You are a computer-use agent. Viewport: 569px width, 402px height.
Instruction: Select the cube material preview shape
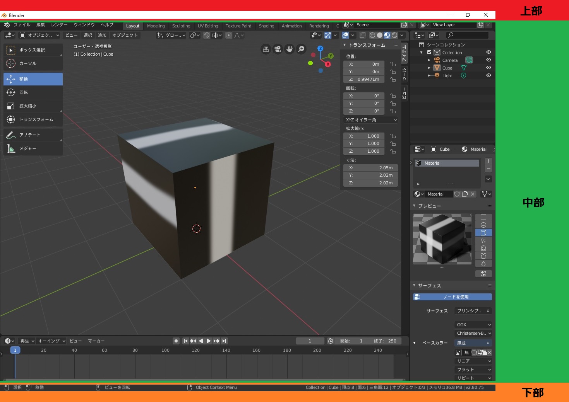(483, 233)
